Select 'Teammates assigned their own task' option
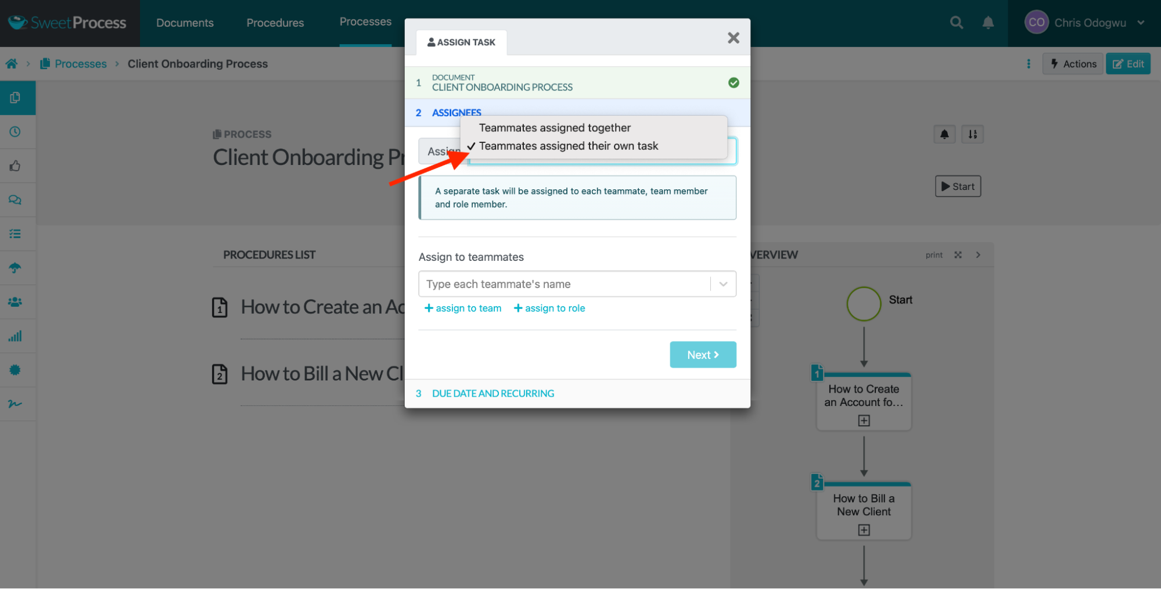The image size is (1161, 589). 568,146
